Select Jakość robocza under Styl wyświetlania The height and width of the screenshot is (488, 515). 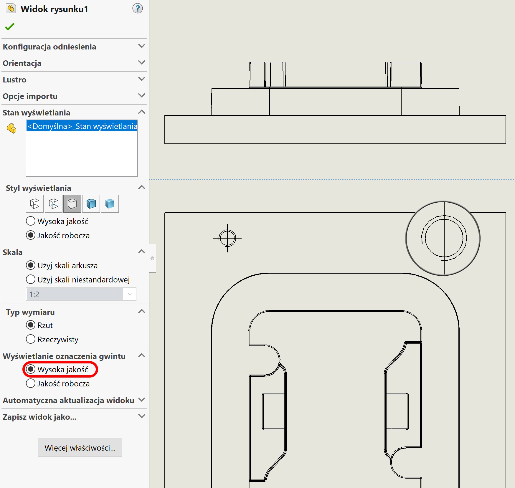pos(58,235)
